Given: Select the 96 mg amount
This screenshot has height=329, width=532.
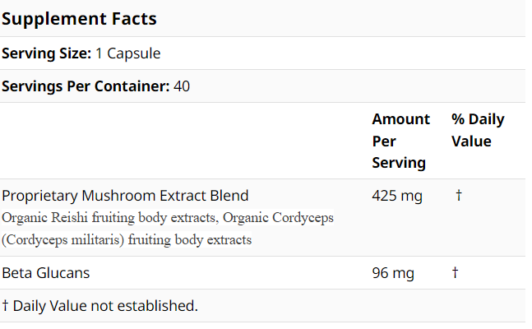Looking at the screenshot, I should (393, 272).
